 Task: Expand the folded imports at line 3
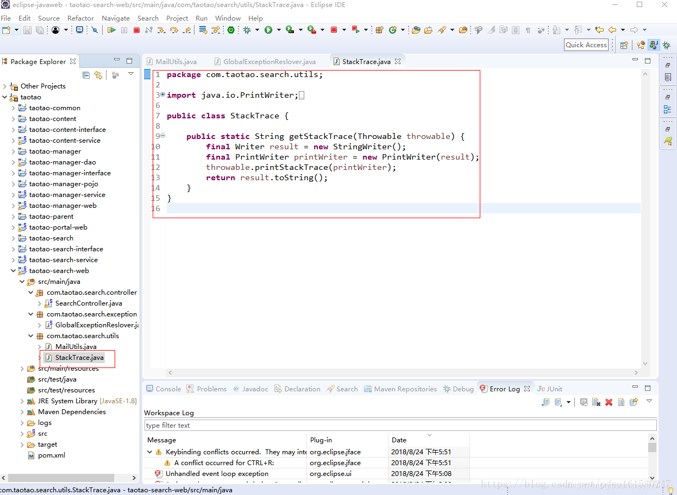pyautogui.click(x=162, y=94)
